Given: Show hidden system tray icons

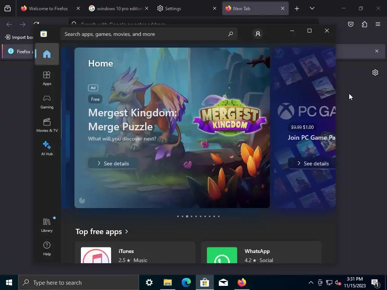Looking at the screenshot, I should click(x=311, y=282).
